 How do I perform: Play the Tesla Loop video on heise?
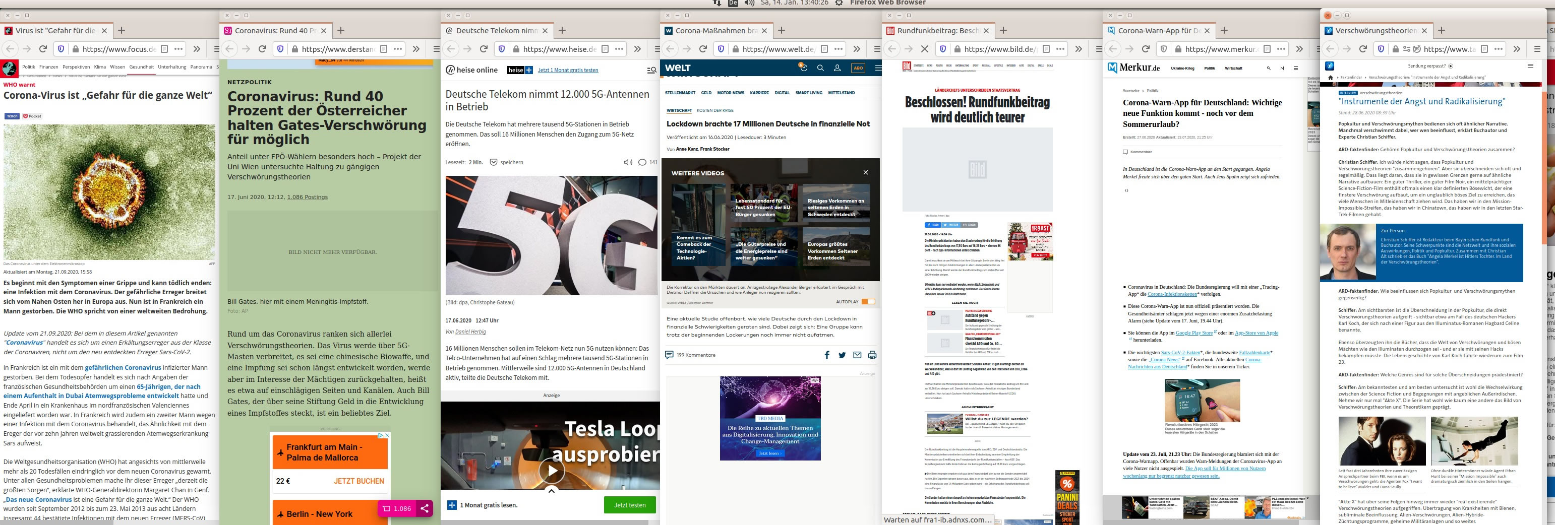click(551, 471)
